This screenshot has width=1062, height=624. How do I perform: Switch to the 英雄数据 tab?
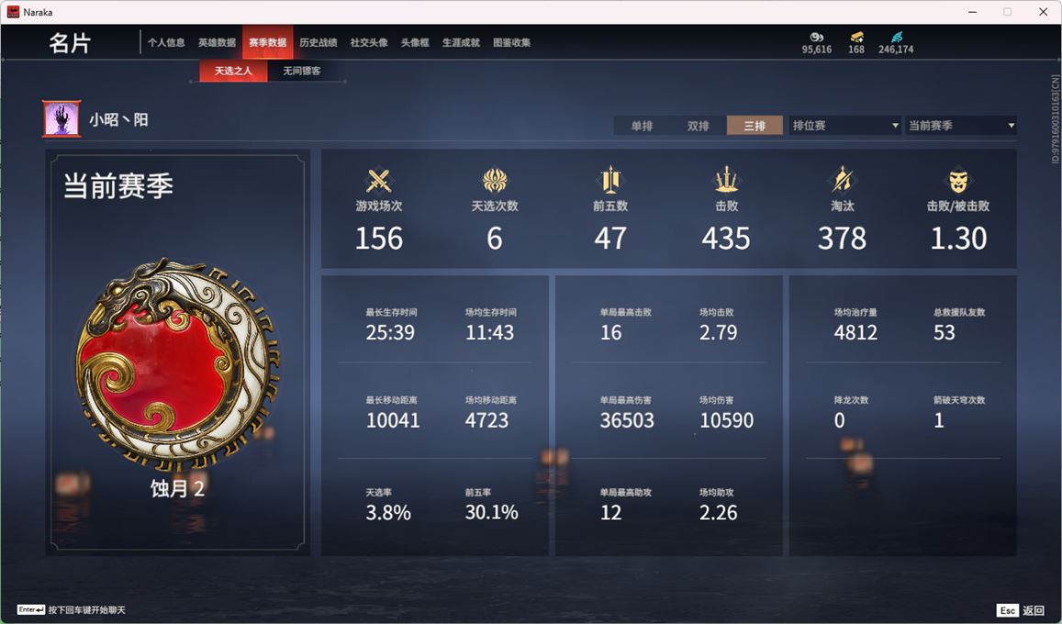(217, 42)
